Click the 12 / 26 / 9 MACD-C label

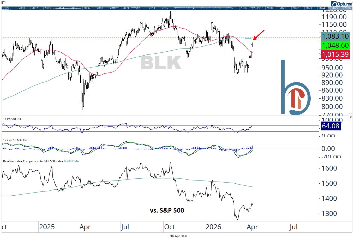[16, 140]
